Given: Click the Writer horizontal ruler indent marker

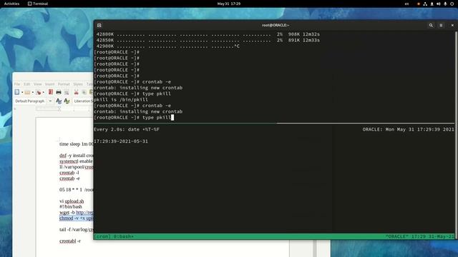Looking at the screenshot, I should 59,109.
